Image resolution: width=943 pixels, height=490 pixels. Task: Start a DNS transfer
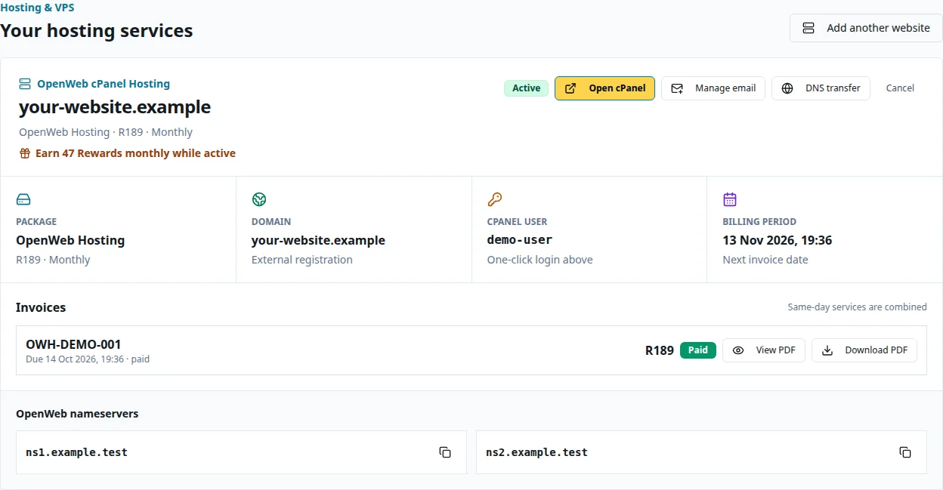coord(821,88)
